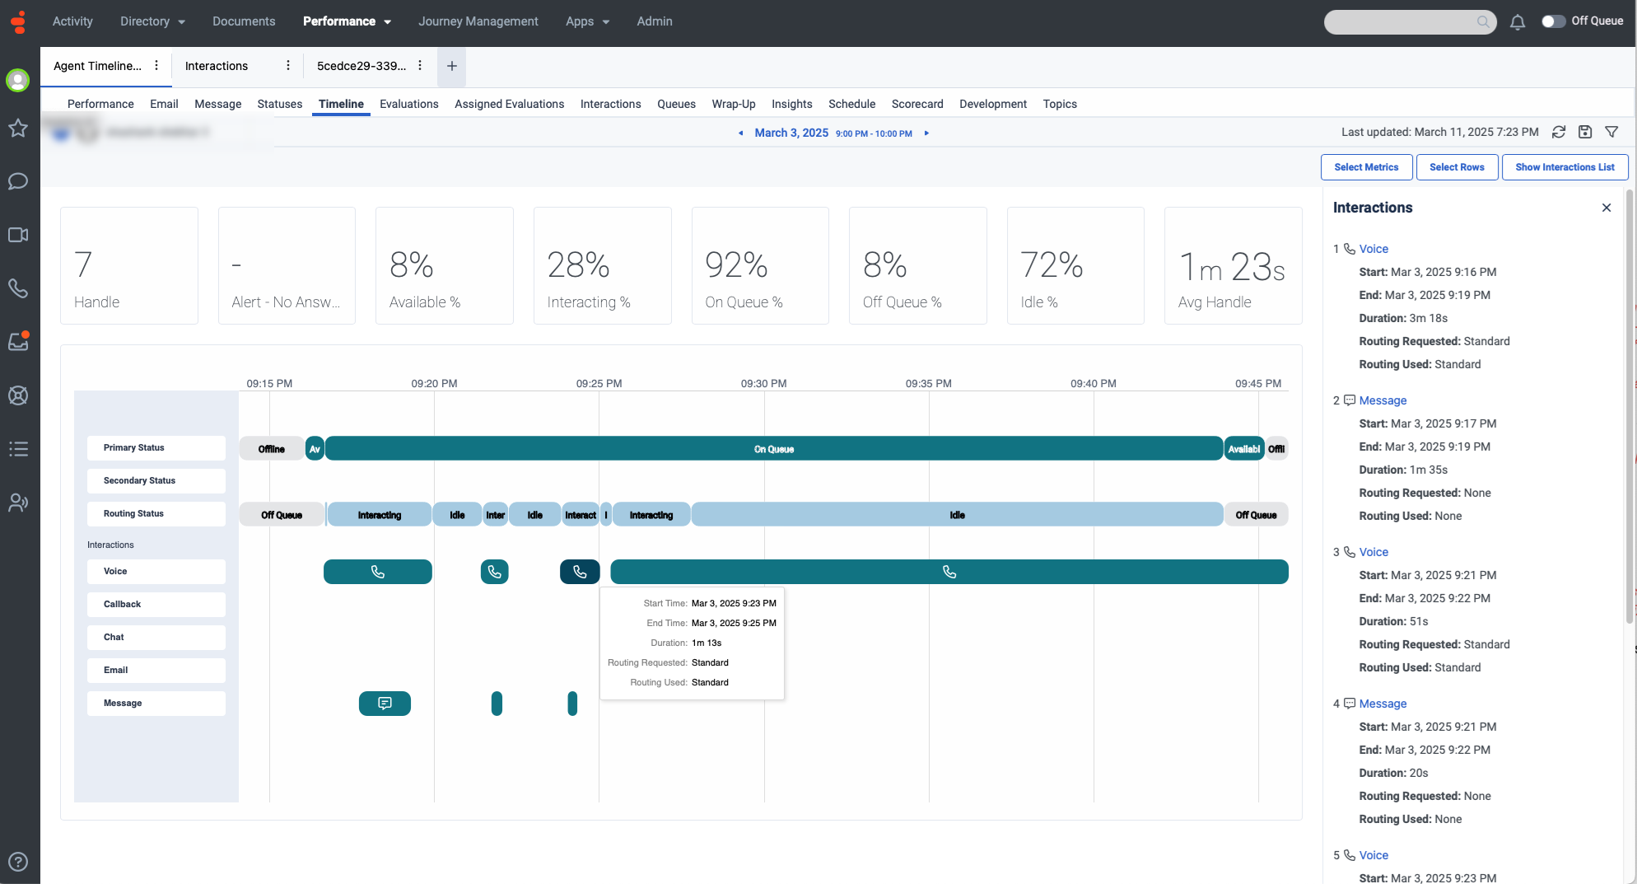Open the chat panel in sidebar
Viewport: 1637px width, 884px height.
[18, 181]
